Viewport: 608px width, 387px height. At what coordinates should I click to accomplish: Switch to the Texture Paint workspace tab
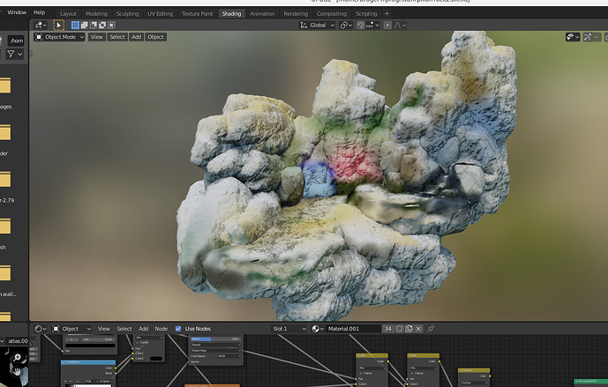(198, 13)
